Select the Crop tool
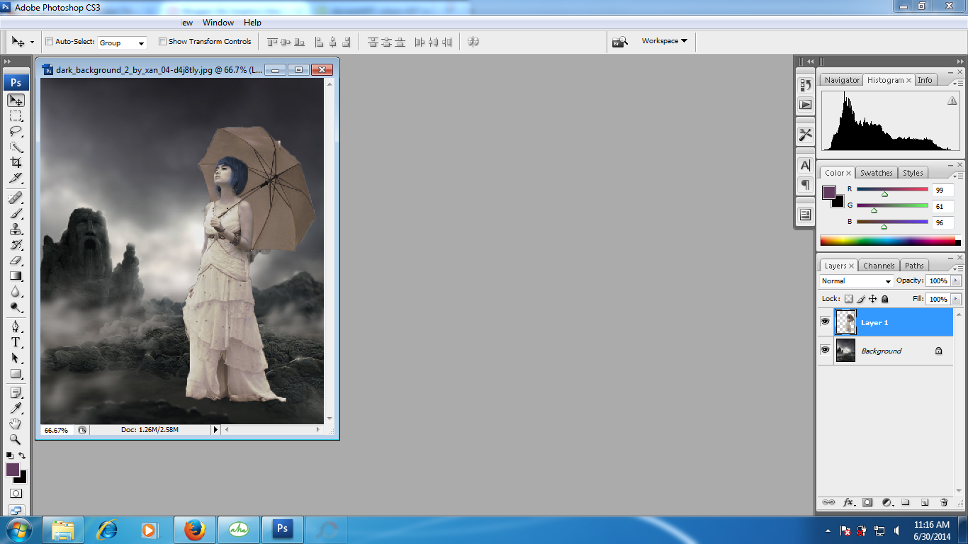The height and width of the screenshot is (544, 968). point(16,161)
